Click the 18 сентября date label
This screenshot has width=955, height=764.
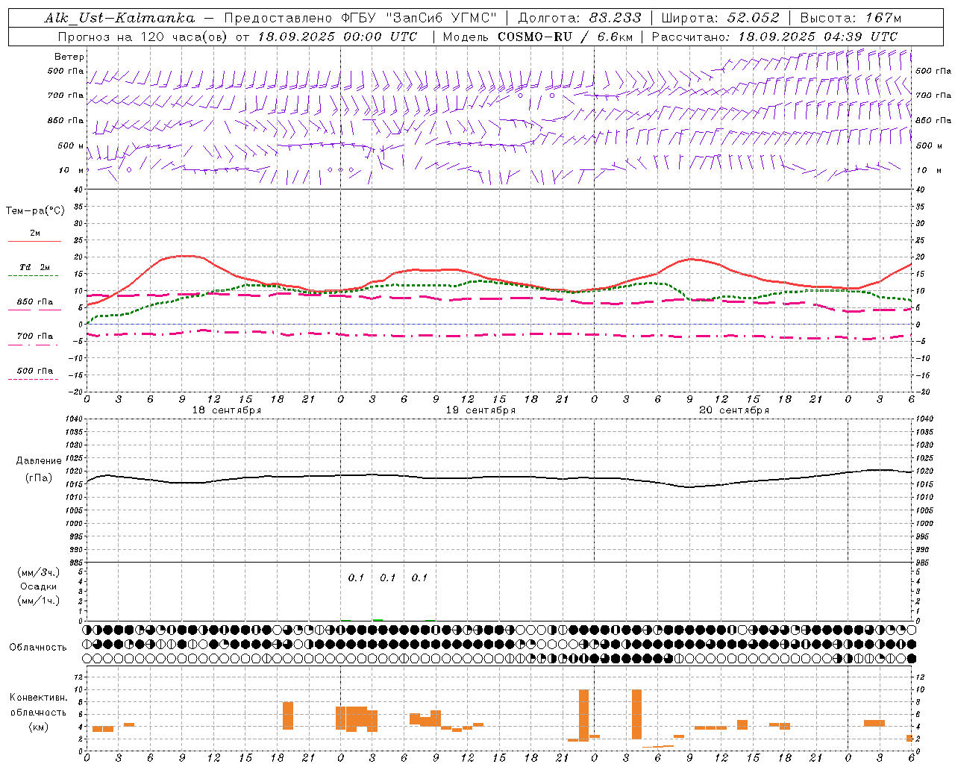point(227,410)
